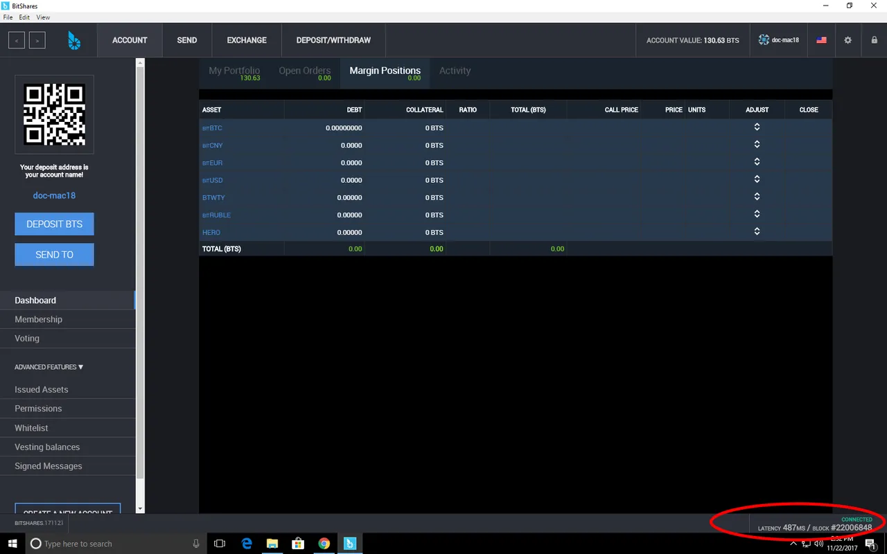This screenshot has width=887, height=554.
Task: Open Signed Messages in sidebar
Action: click(67, 466)
